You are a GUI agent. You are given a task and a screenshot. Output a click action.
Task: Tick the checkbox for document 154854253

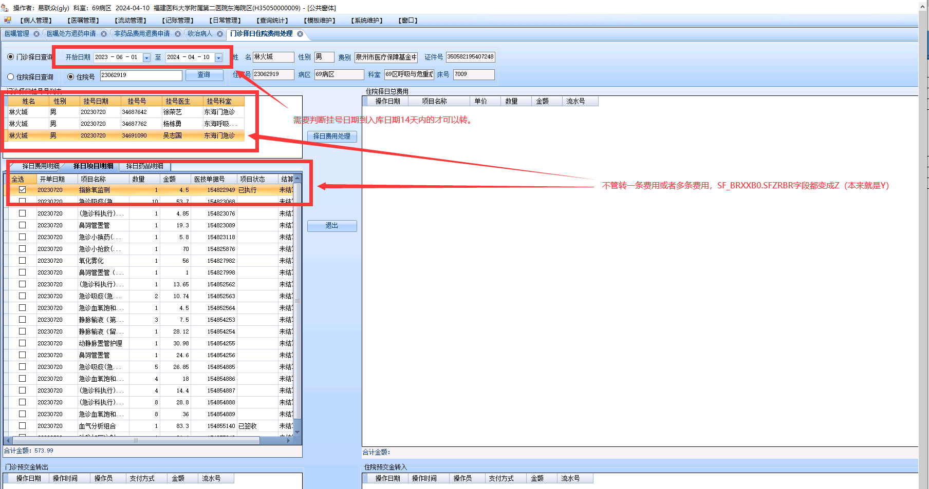22,320
